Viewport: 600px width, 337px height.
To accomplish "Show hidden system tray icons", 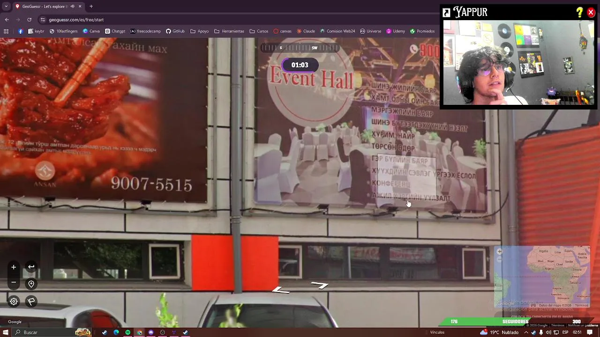I will click(x=526, y=332).
